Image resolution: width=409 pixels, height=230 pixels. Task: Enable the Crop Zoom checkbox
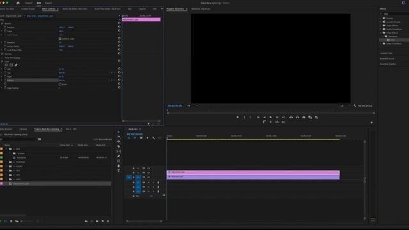pyautogui.click(x=60, y=84)
